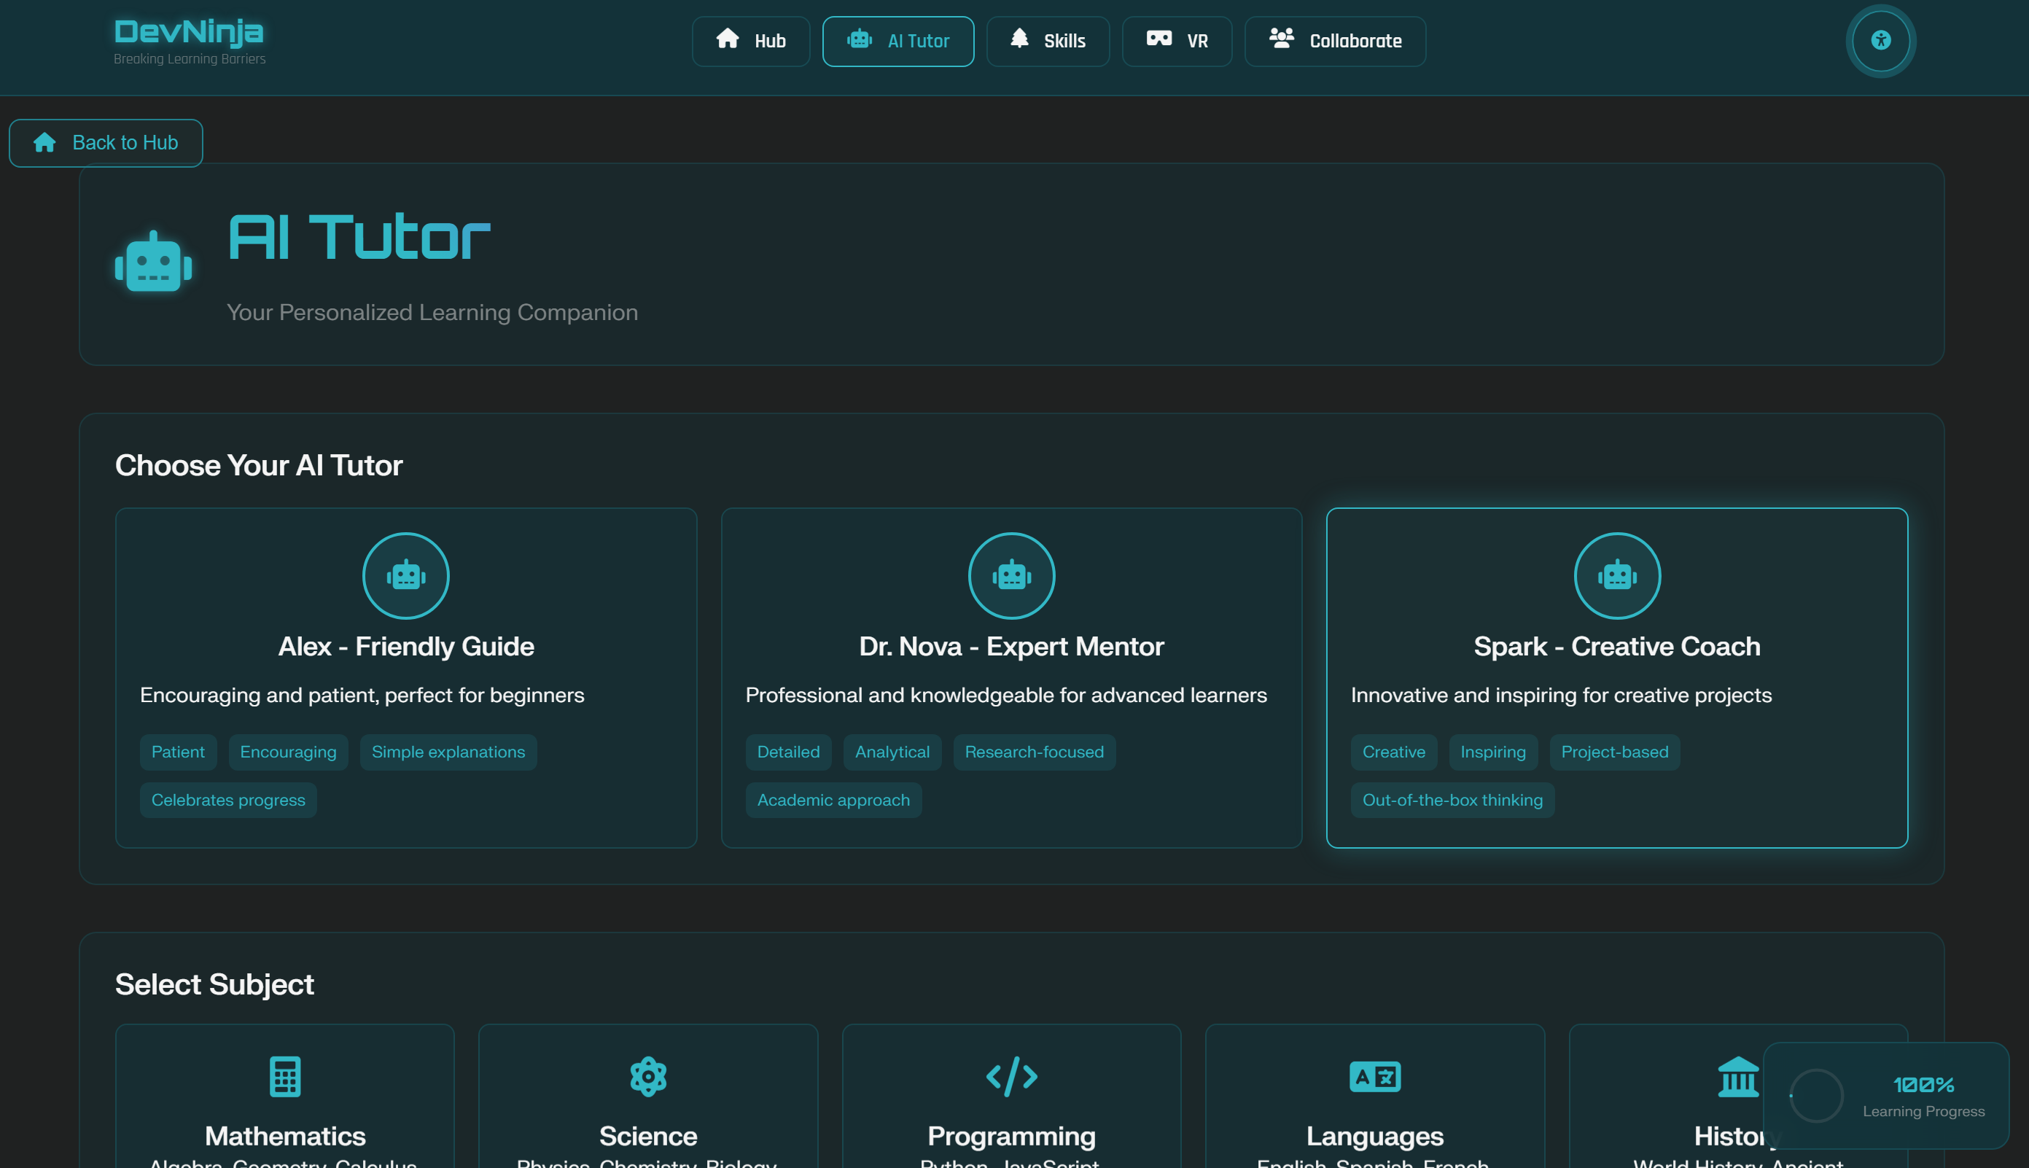Click Alex tutor robot avatar icon

pyautogui.click(x=406, y=575)
